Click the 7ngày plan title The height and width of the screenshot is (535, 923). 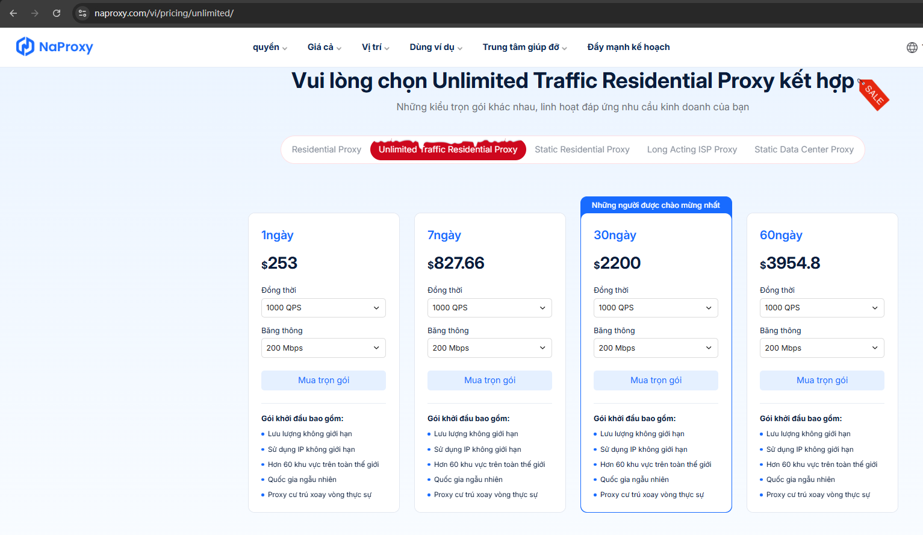444,235
